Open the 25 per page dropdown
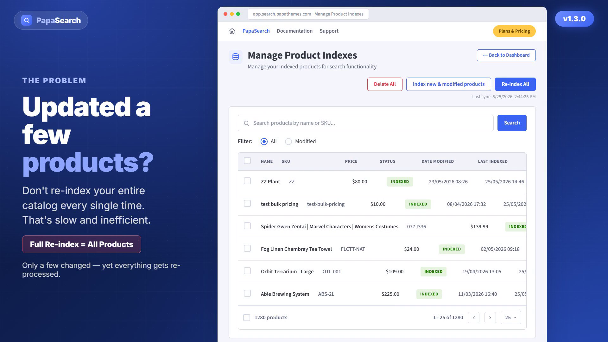The image size is (608, 342). coord(511,318)
